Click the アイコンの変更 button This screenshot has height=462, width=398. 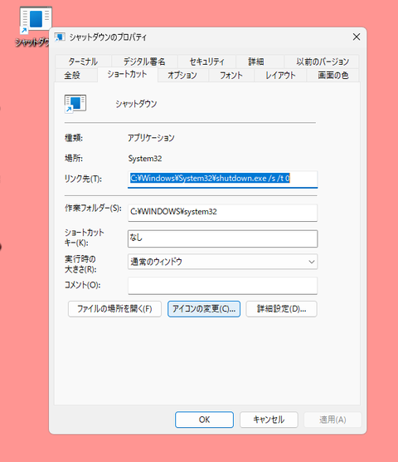204,309
